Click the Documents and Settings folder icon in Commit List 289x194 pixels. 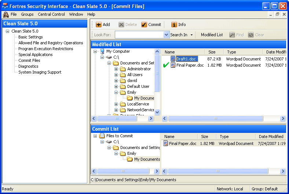coord(116,148)
